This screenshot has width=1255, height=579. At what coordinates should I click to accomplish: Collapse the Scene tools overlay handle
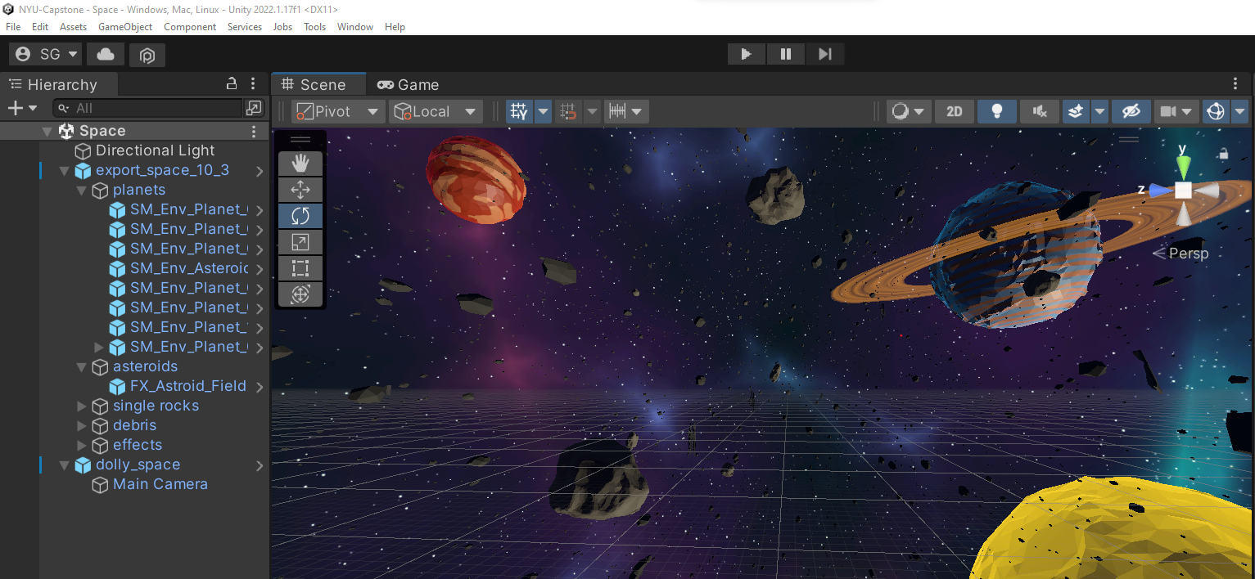pos(300,140)
